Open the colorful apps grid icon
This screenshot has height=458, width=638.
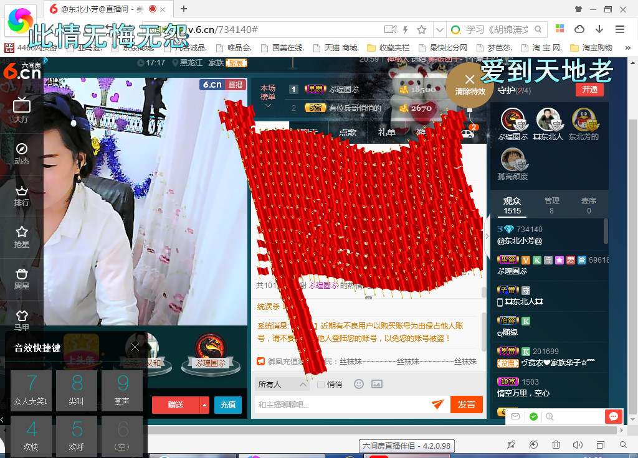click(x=560, y=29)
